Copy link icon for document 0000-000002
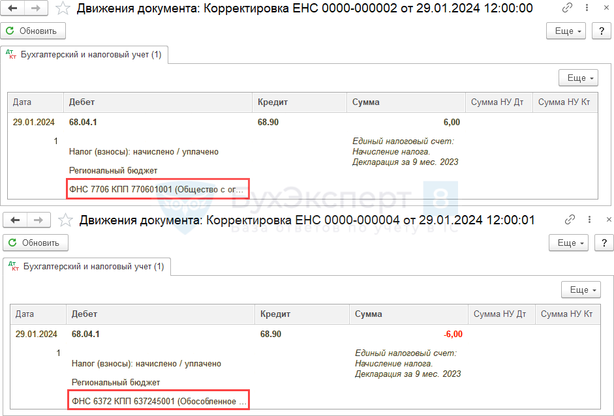The image size is (614, 416). [x=568, y=8]
